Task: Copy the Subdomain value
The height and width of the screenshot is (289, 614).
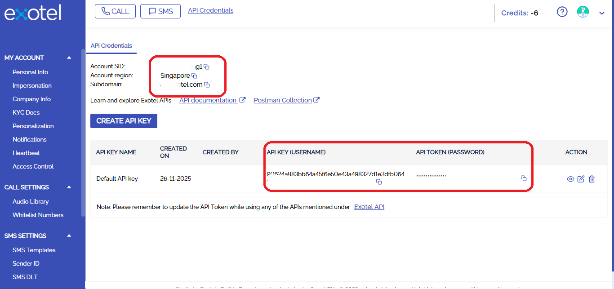Action: click(207, 85)
